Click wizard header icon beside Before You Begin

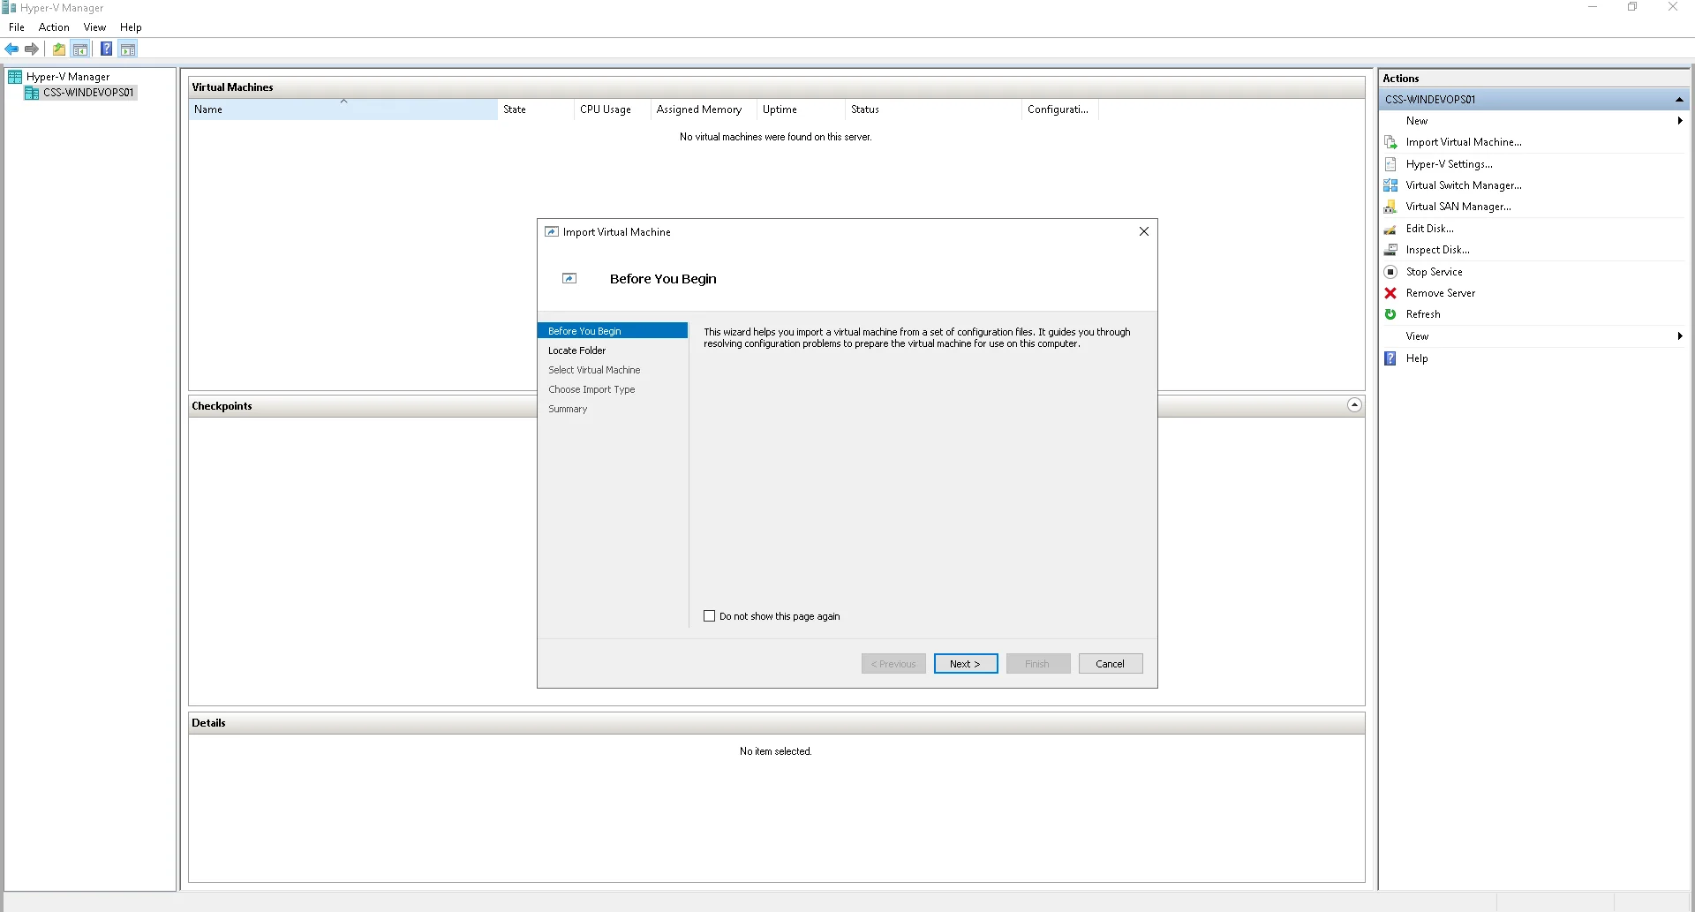click(569, 278)
